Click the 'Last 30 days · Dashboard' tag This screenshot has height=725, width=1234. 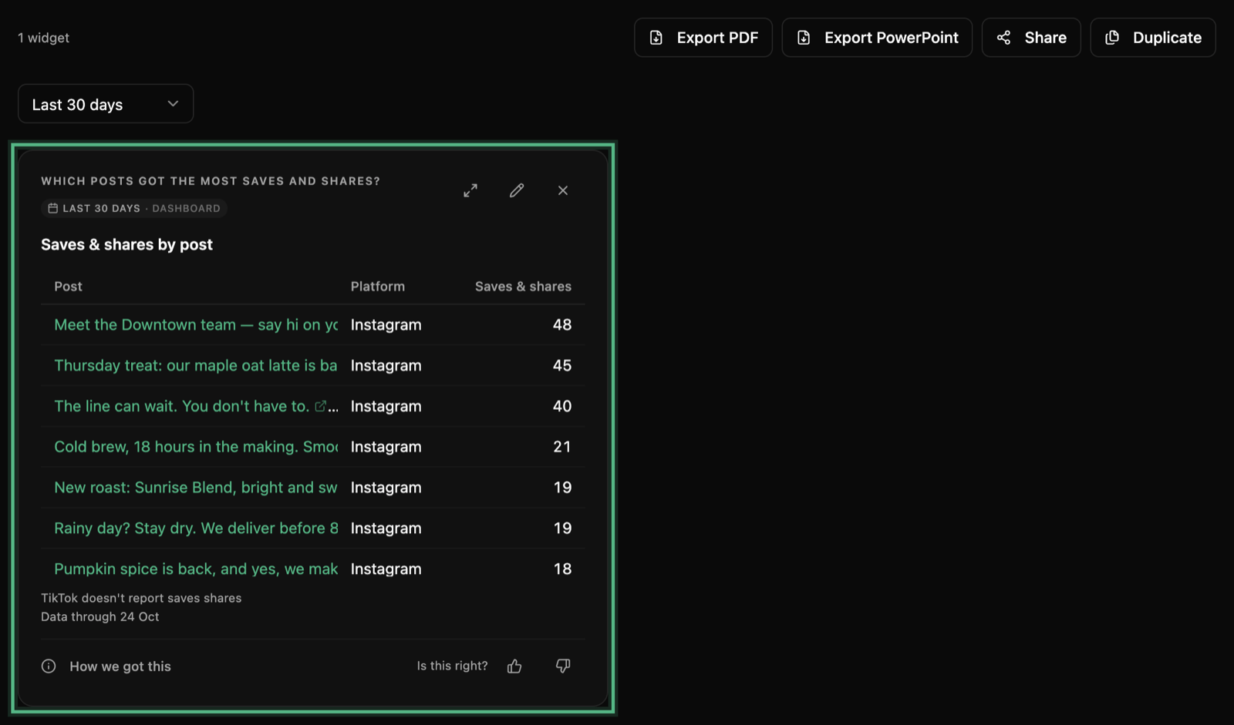[x=134, y=208]
